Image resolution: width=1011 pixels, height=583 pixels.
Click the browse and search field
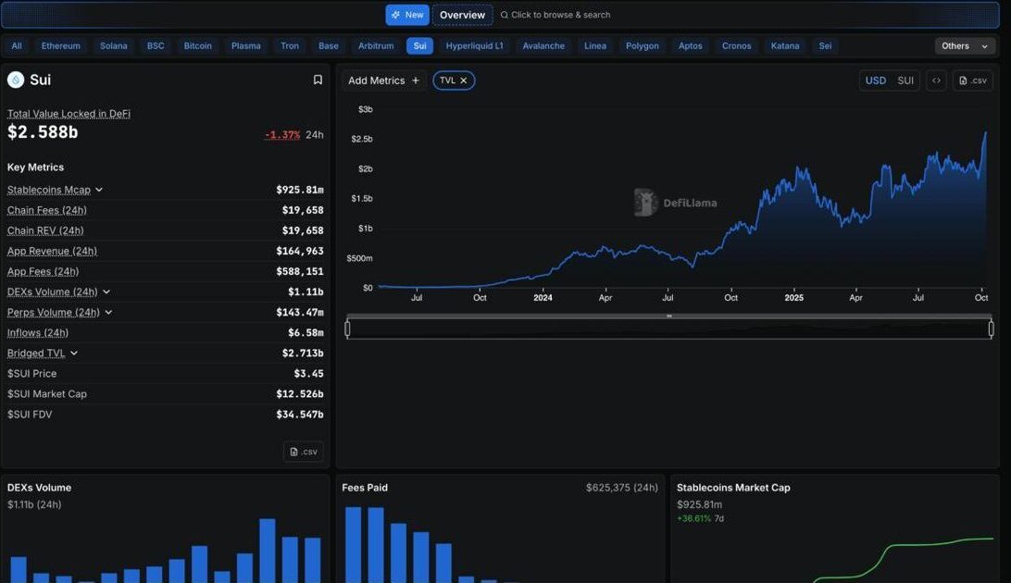click(x=560, y=15)
